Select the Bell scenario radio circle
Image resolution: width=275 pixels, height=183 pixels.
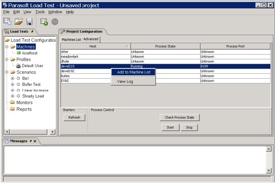tap(18, 78)
